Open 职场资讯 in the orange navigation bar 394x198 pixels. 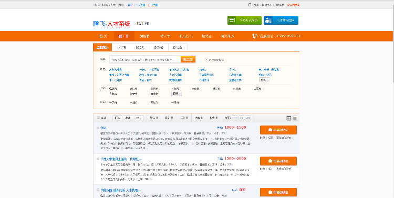pos(186,36)
